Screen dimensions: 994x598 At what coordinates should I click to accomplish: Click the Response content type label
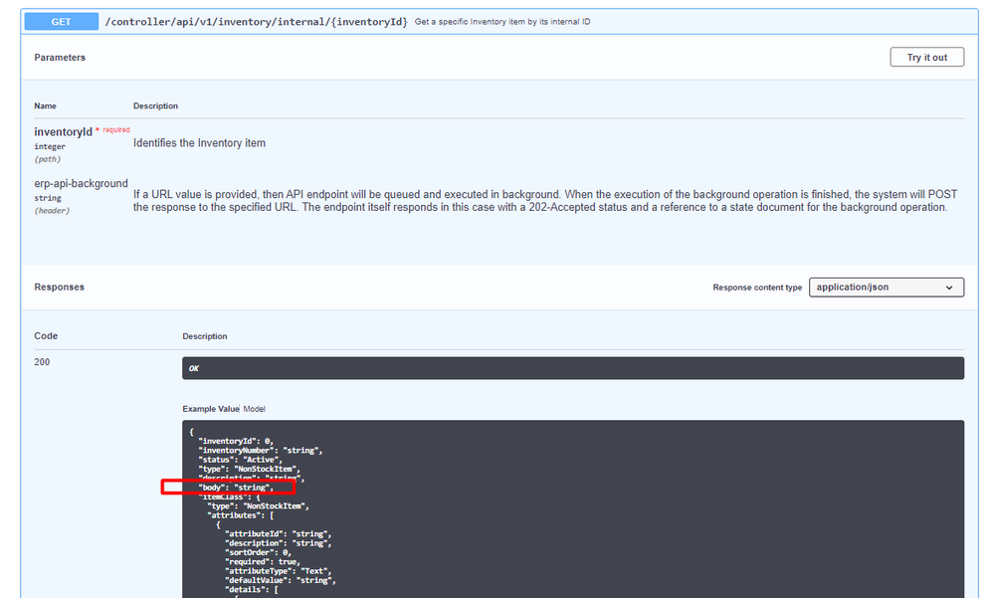click(757, 288)
